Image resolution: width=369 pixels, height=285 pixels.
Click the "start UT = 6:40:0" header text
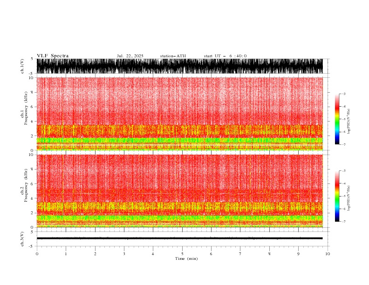point(225,56)
